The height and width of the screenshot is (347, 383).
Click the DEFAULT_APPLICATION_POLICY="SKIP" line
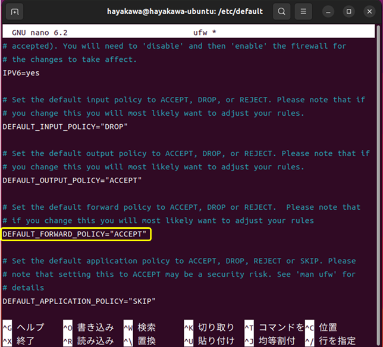79,301
